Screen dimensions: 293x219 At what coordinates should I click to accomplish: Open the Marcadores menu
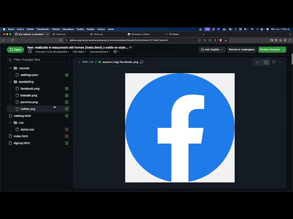tap(68, 29)
